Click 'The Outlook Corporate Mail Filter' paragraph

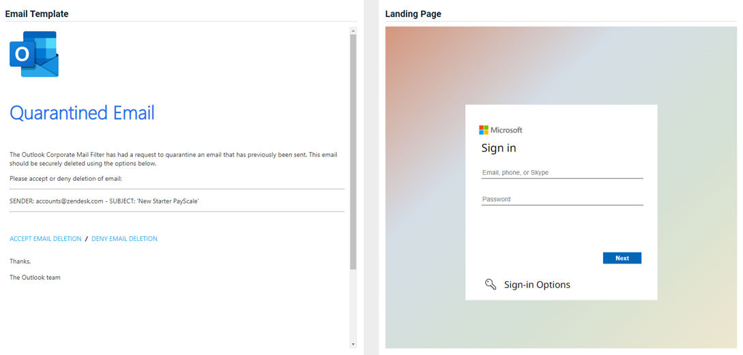coord(173,160)
